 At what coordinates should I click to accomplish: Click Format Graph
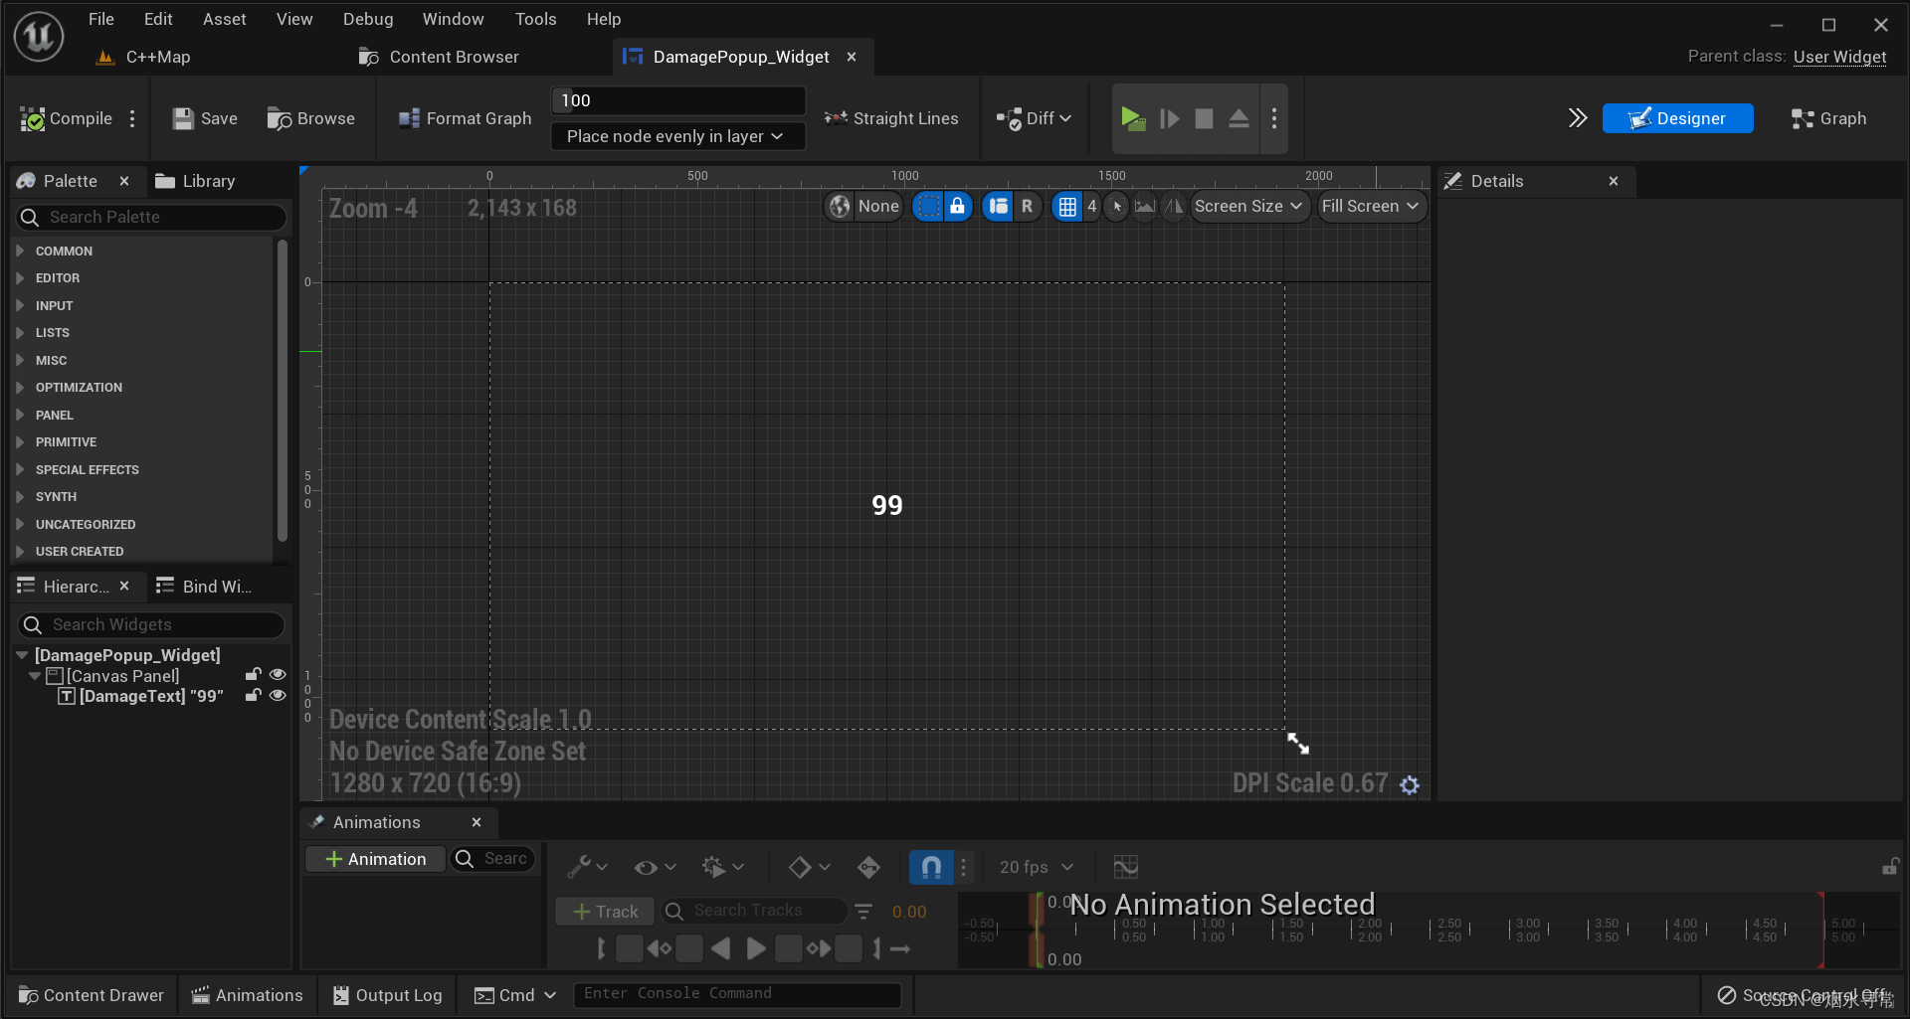[x=465, y=118]
